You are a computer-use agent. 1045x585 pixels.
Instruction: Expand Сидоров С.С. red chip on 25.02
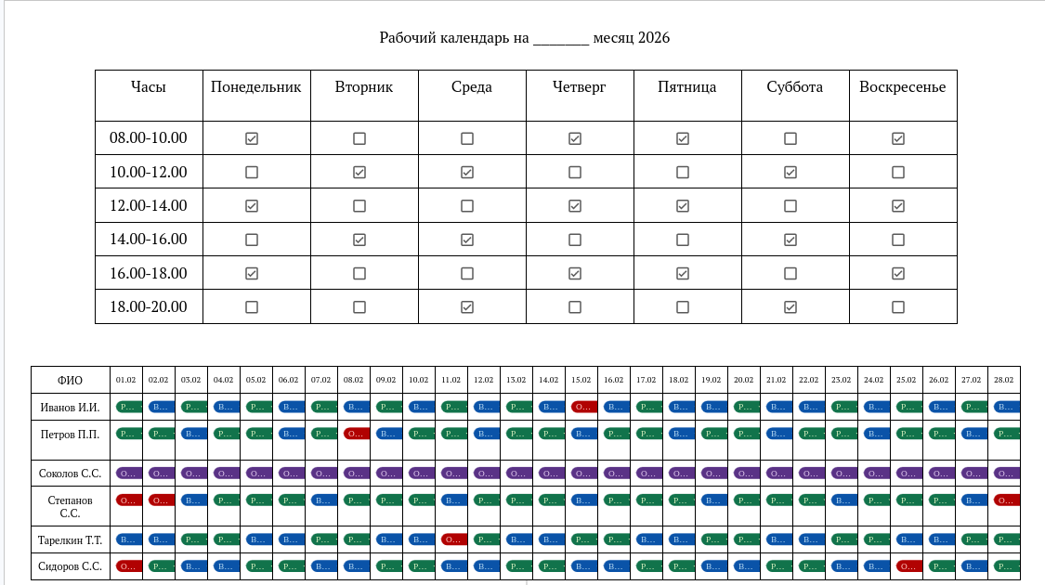(x=908, y=565)
